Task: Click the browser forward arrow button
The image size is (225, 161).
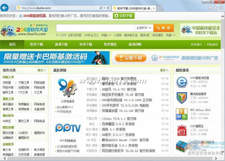Action: (x=12, y=8)
